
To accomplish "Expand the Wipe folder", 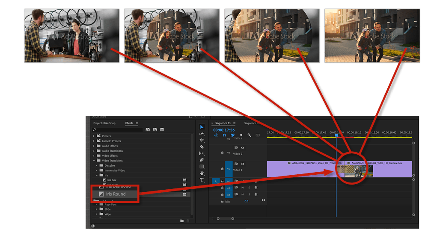I will point(96,214).
